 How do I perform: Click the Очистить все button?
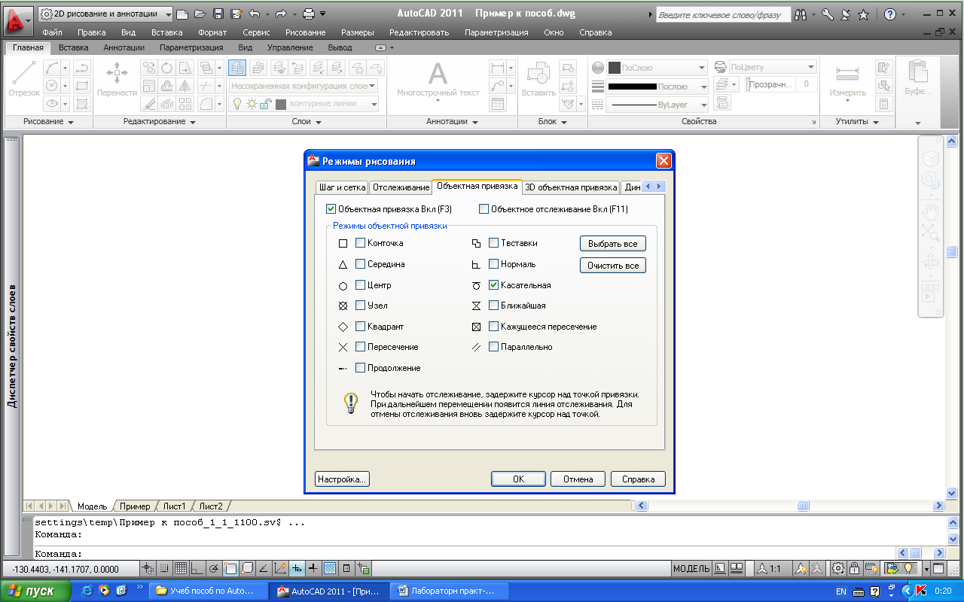click(x=613, y=266)
